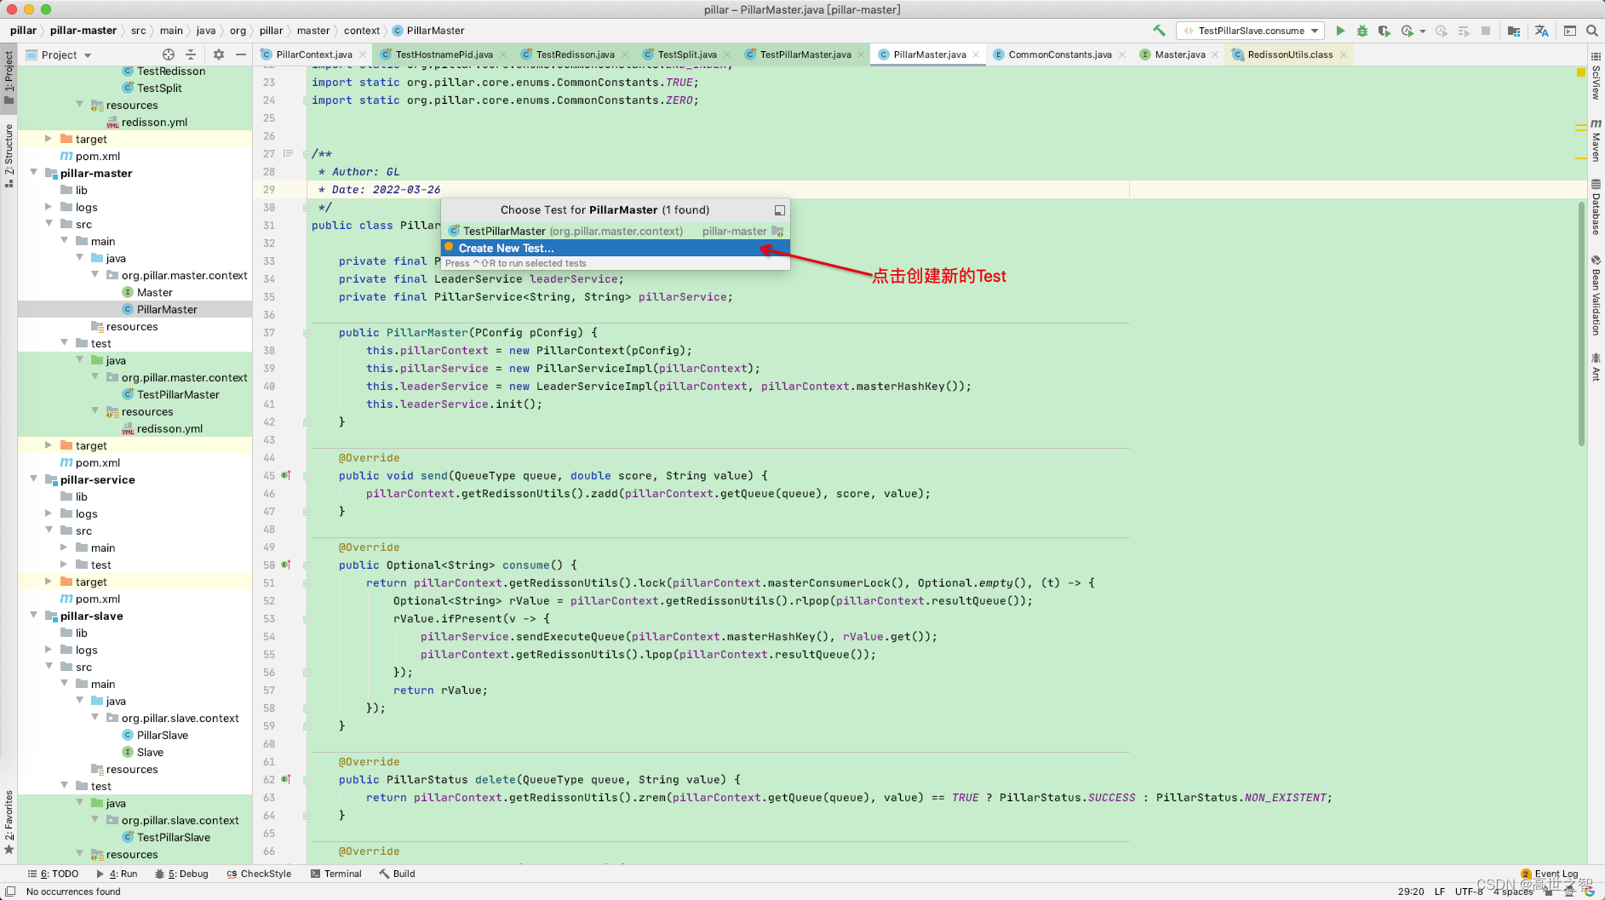The width and height of the screenshot is (1605, 900).
Task: Start debugging with the bug icon
Action: tap(1362, 31)
